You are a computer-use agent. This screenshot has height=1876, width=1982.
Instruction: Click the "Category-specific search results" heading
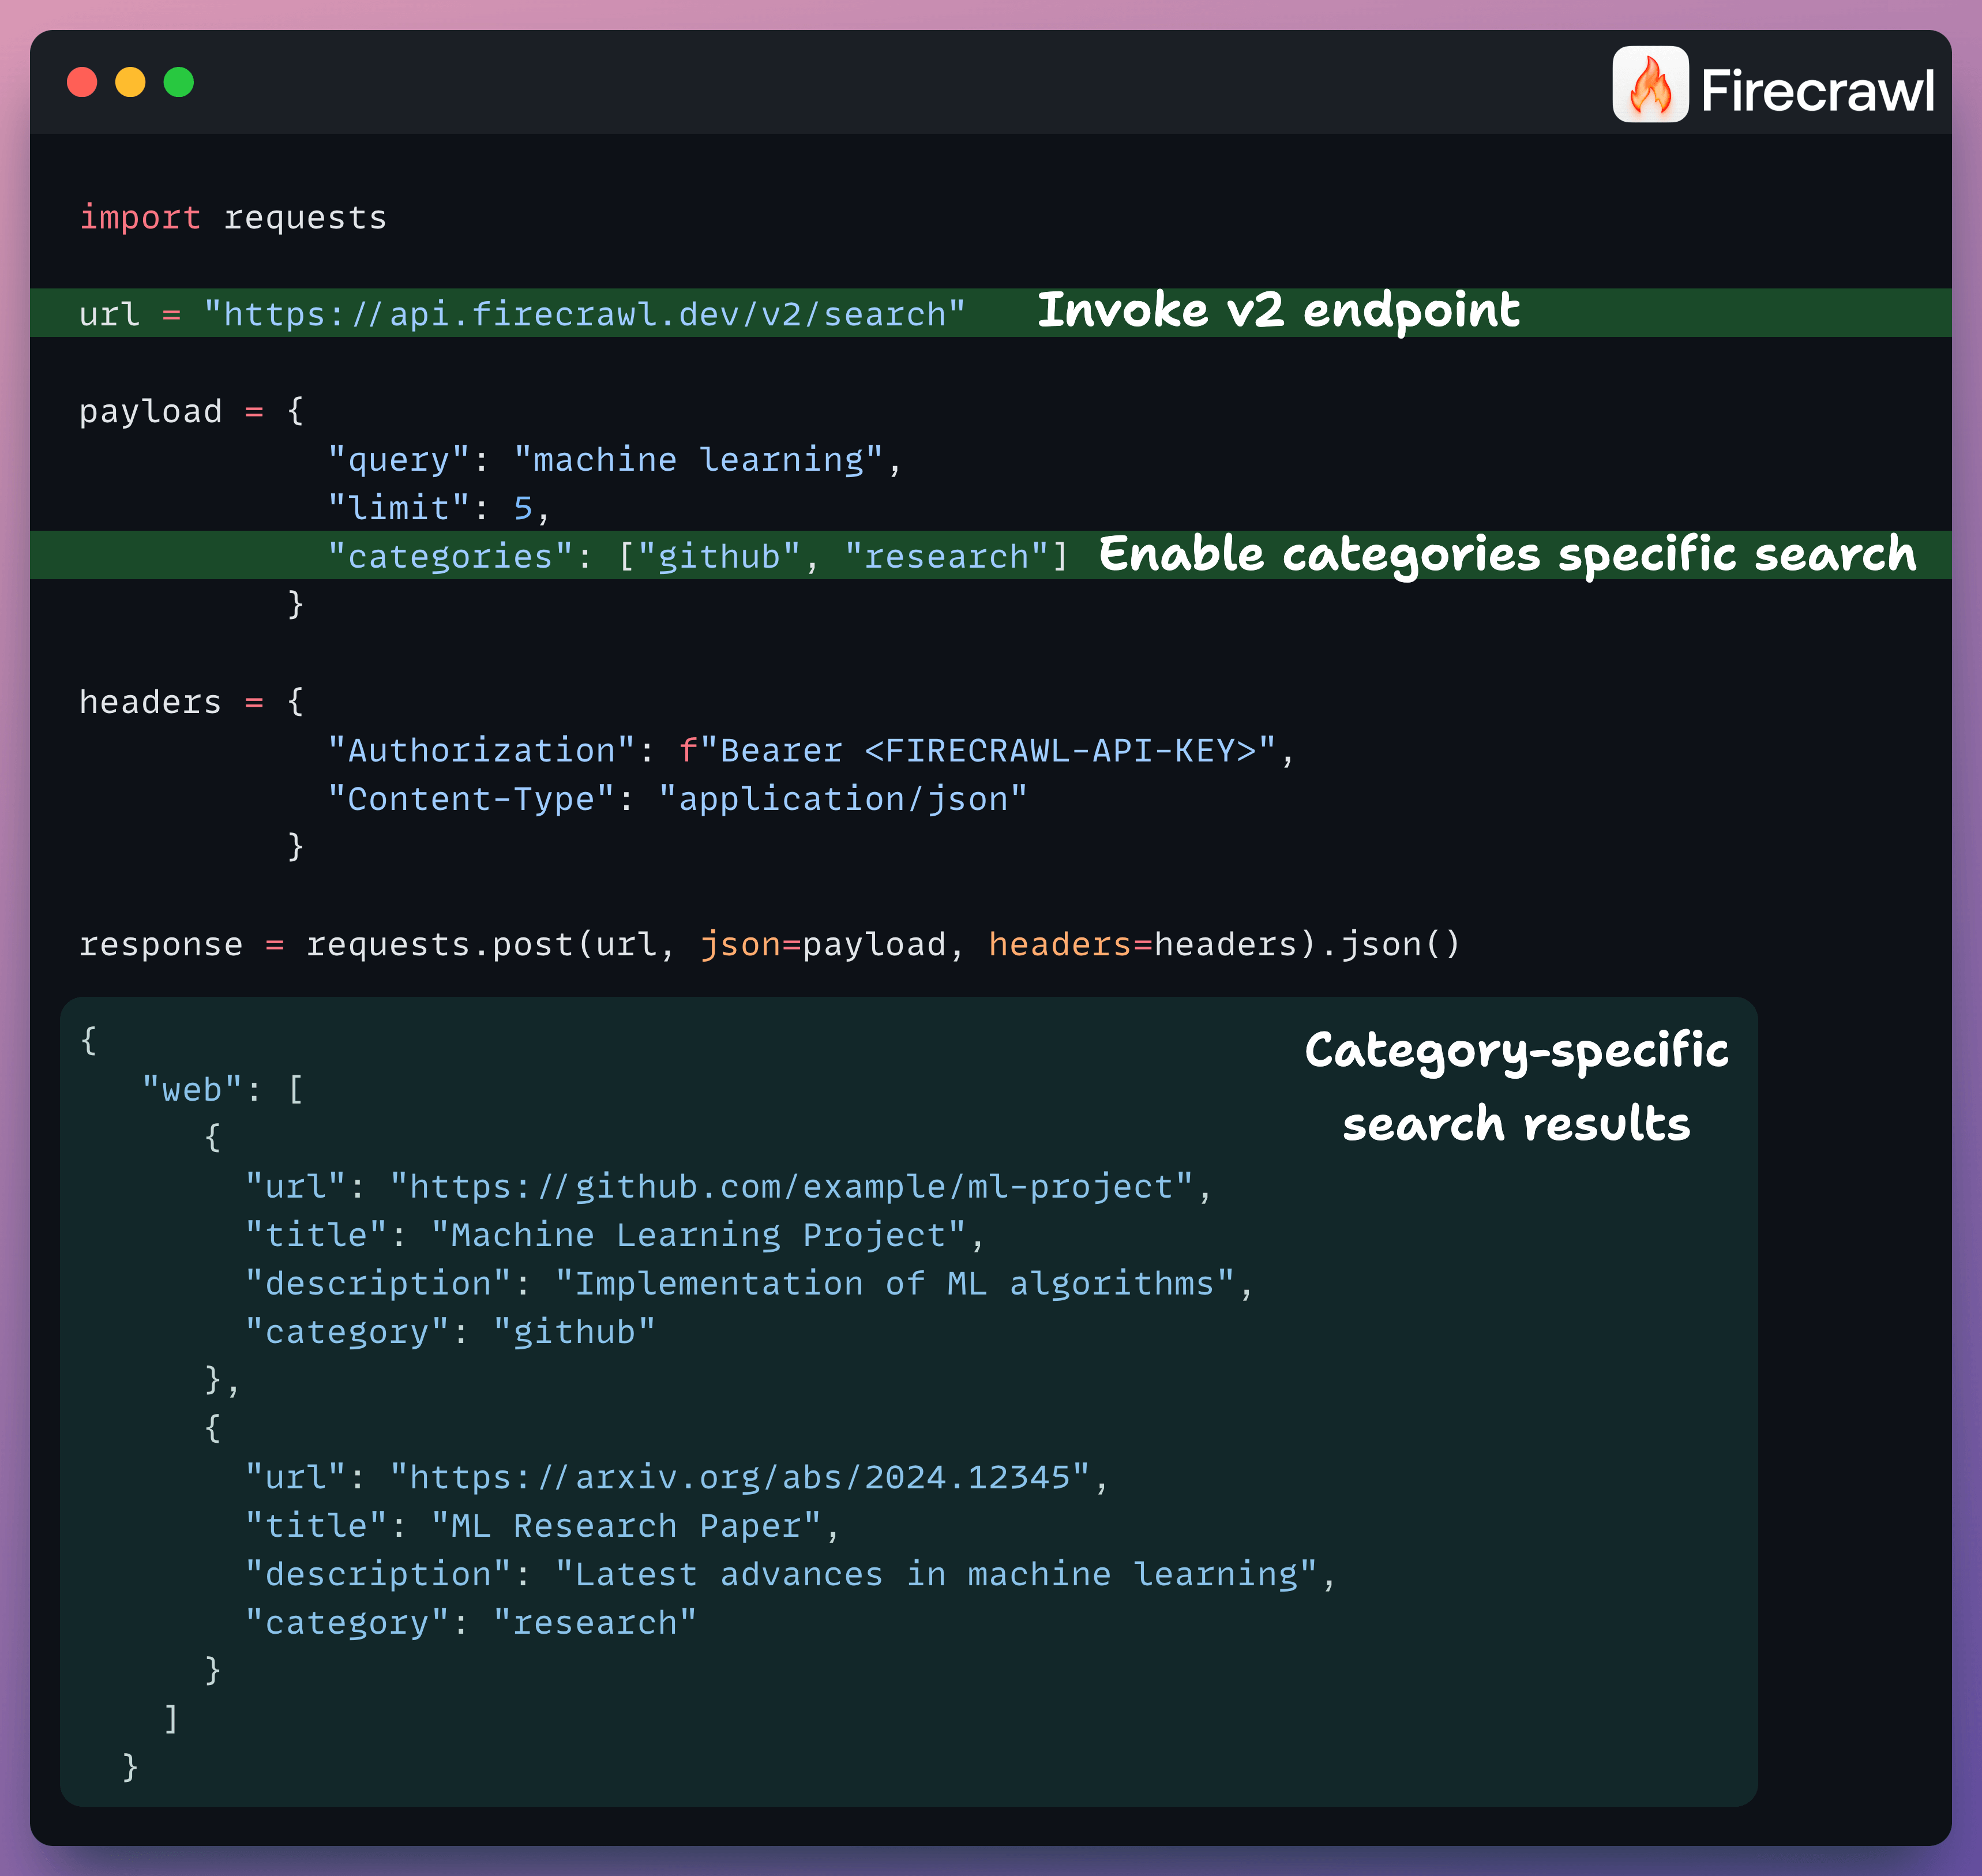coord(1516,1086)
